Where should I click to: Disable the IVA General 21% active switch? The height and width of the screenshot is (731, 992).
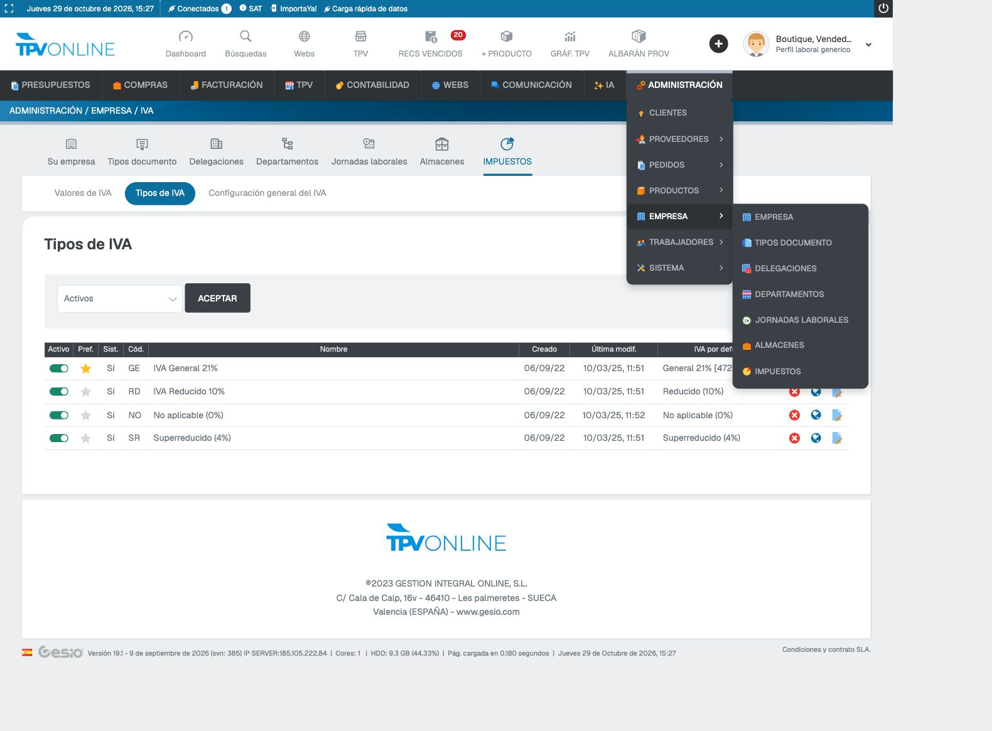[x=59, y=369]
